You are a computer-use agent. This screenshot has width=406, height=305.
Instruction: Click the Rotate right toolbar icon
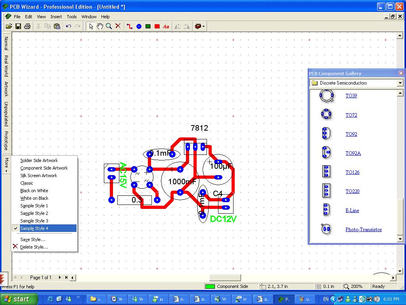pyautogui.click(x=186, y=26)
